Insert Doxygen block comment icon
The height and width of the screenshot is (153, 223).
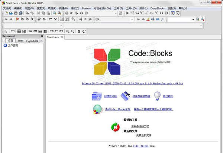point(51,19)
